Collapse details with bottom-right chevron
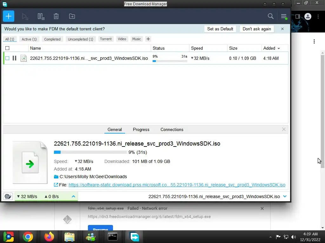The height and width of the screenshot is (243, 325). pos(285,196)
